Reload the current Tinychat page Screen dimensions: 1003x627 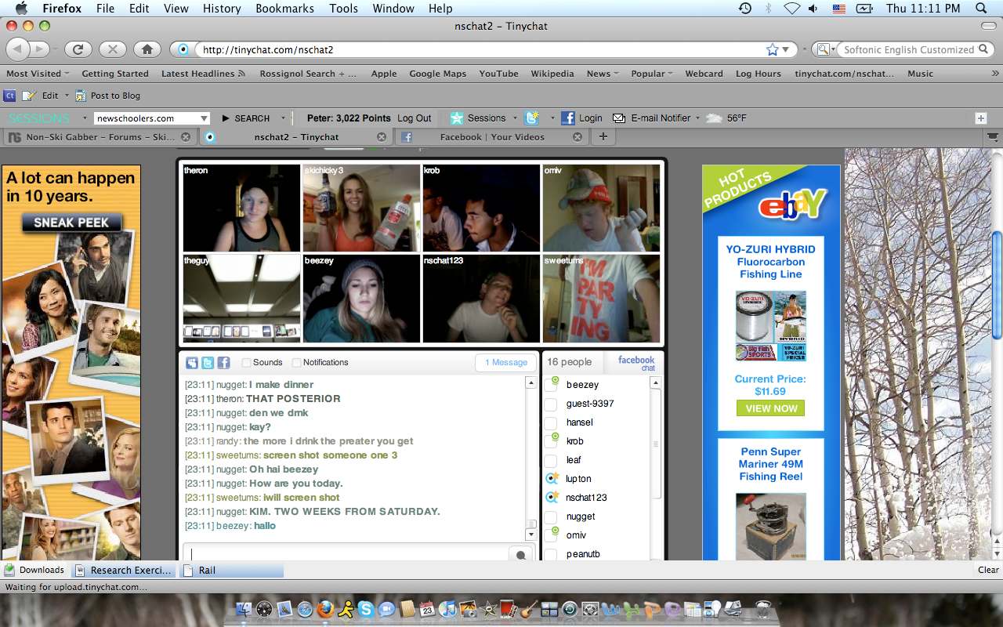(x=78, y=49)
